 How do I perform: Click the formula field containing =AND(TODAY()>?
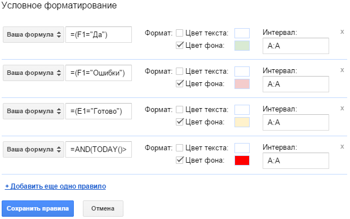pos(99,149)
